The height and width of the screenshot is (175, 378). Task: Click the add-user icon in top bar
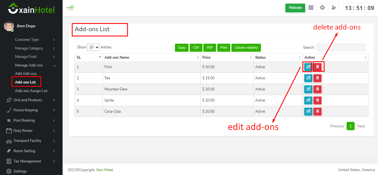(333, 8)
